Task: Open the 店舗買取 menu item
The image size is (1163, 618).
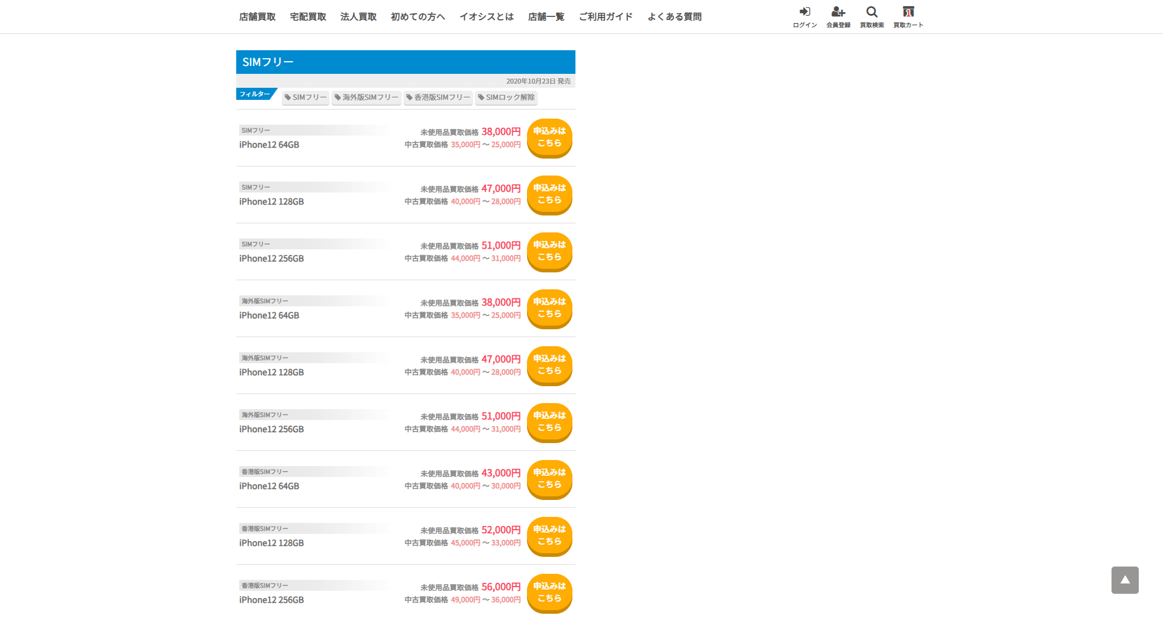Action: pos(257,17)
